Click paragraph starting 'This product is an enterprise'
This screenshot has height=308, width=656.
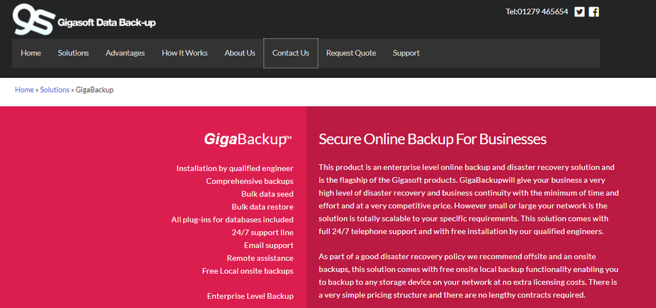(468, 199)
